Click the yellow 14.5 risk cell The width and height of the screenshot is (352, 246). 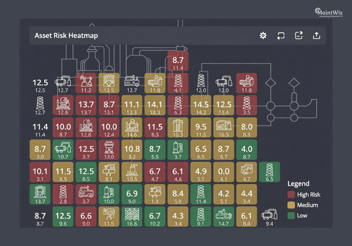pos(201,105)
